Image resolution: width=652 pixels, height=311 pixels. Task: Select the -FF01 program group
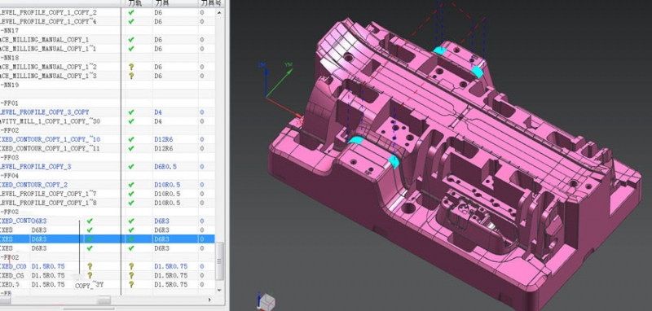pos(10,103)
